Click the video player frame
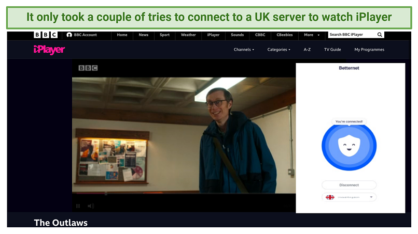 point(184,135)
